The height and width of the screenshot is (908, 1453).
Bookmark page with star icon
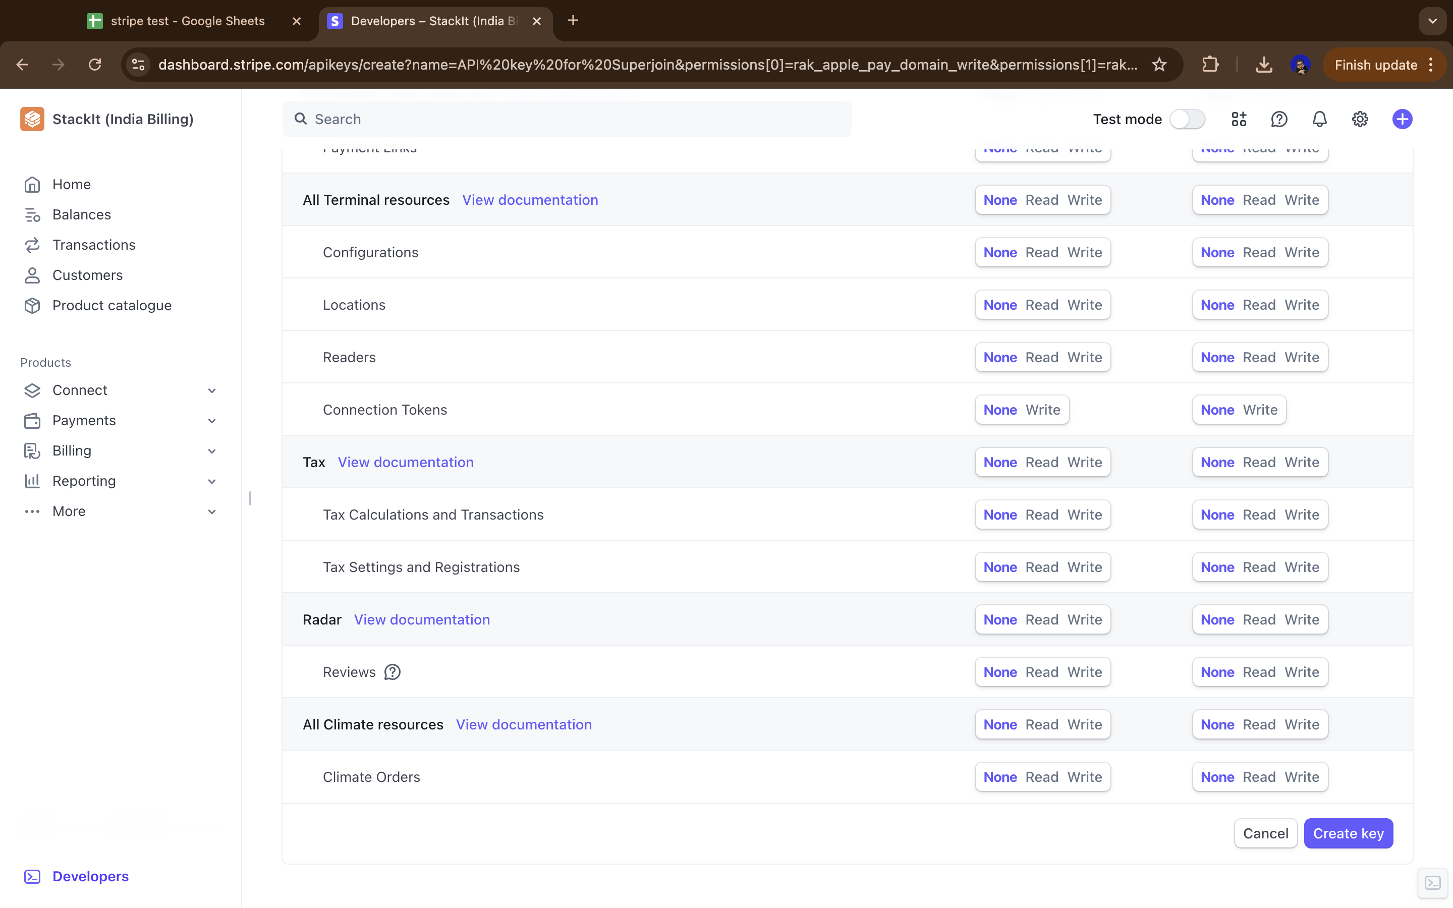pos(1159,64)
